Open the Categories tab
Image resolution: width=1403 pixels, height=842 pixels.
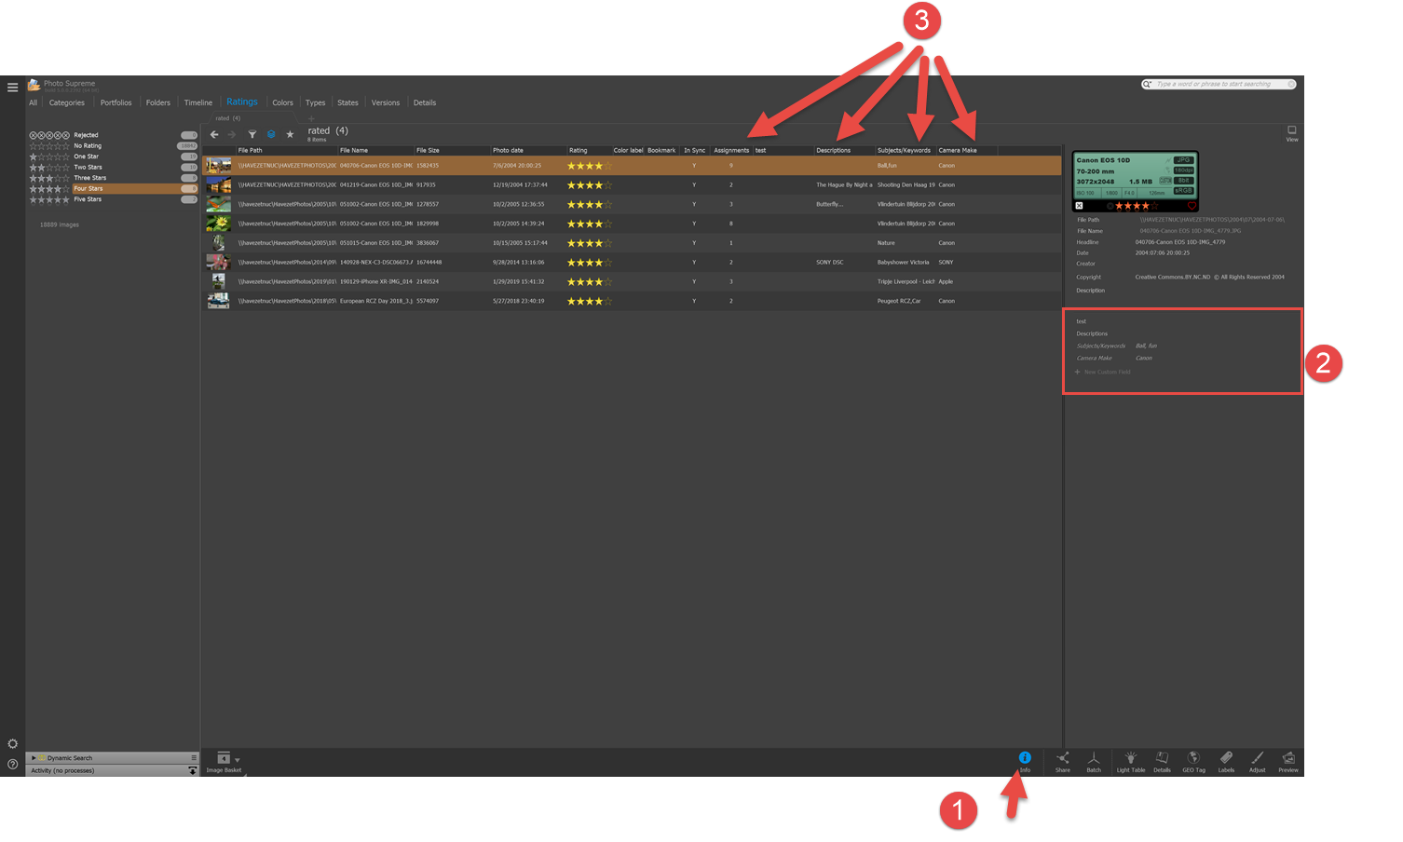[x=66, y=102]
